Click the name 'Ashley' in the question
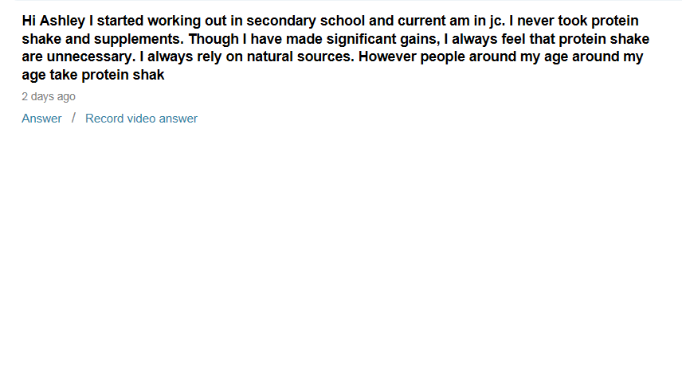The height and width of the screenshot is (366, 682). tap(63, 21)
